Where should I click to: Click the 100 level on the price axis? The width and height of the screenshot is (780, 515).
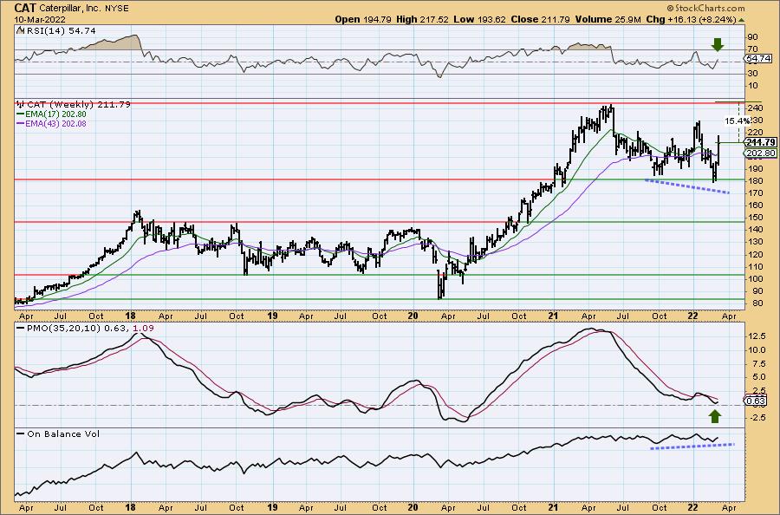coord(754,278)
